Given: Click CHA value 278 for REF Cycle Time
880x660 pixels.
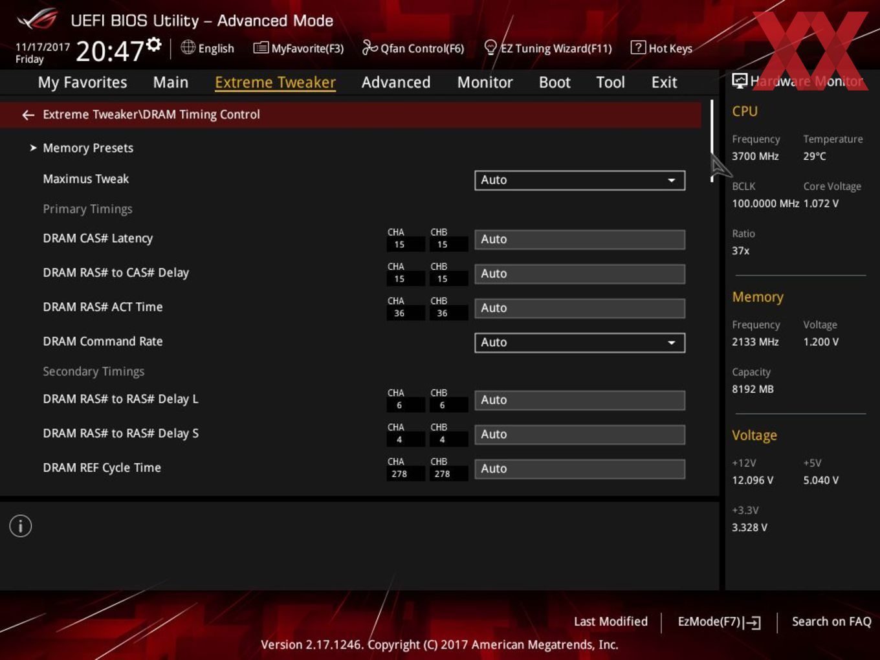Looking at the screenshot, I should tap(399, 474).
